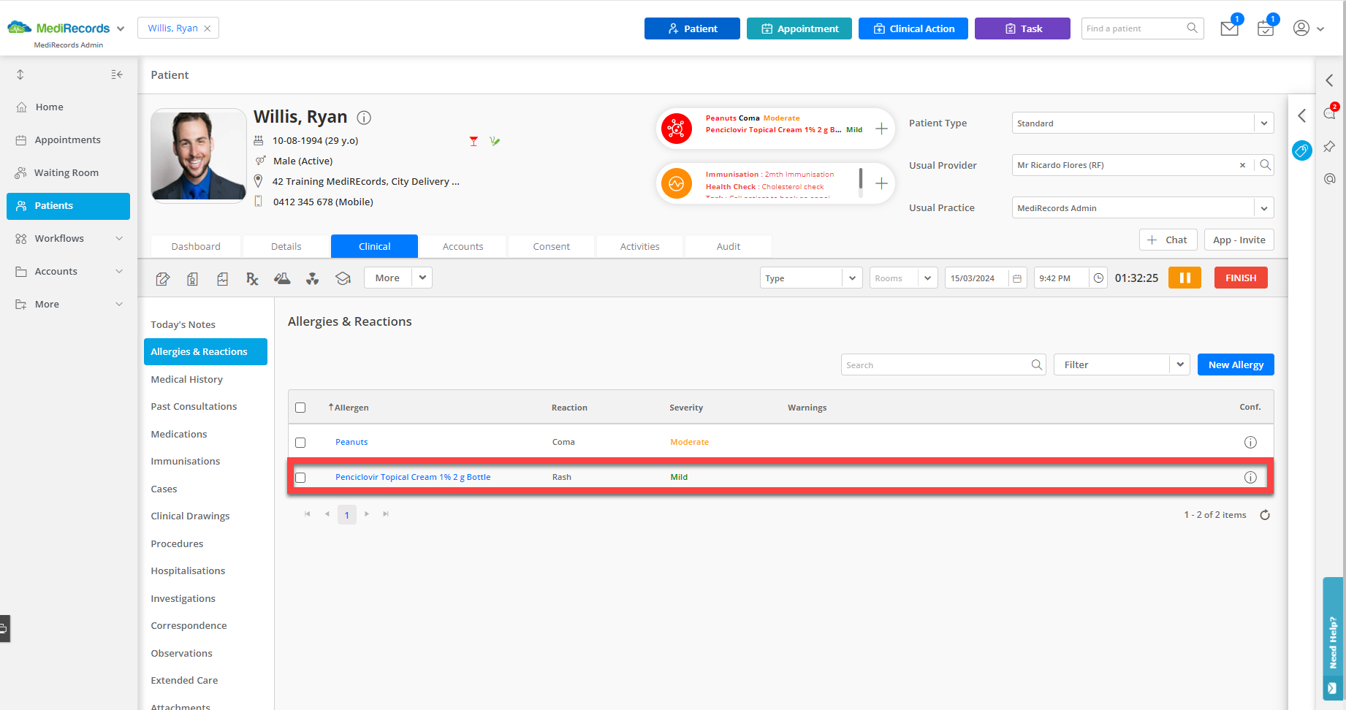Image resolution: width=1346 pixels, height=710 pixels.
Task: Open the user account profile icon
Action: 1301,28
